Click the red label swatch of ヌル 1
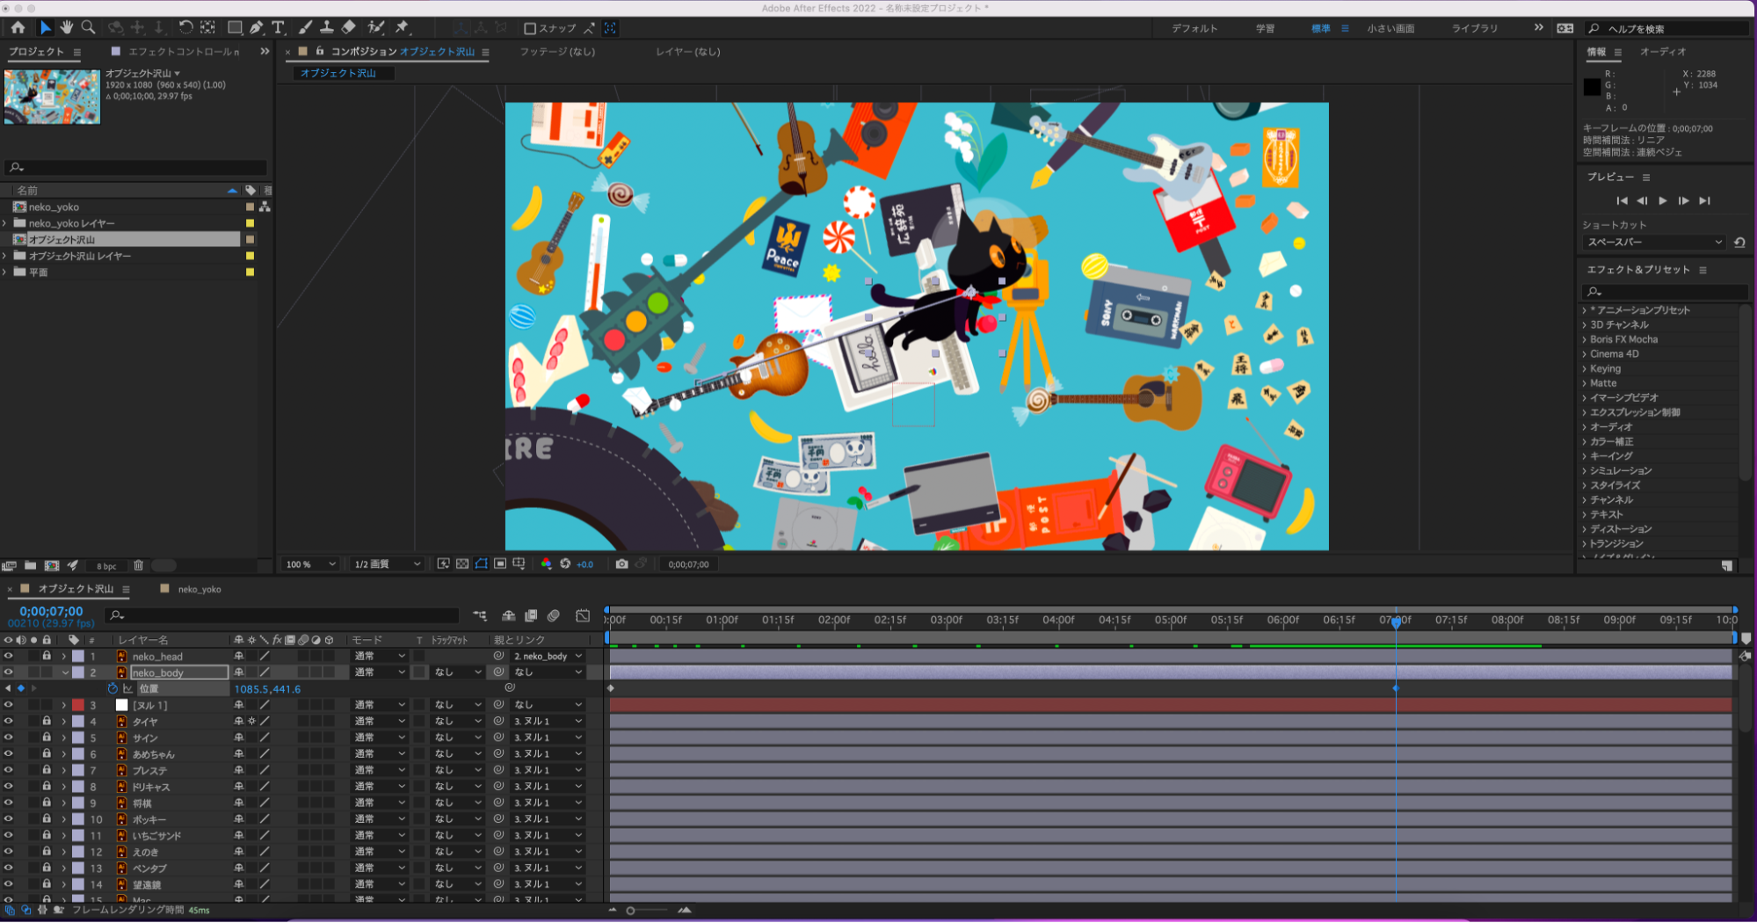 pos(78,705)
